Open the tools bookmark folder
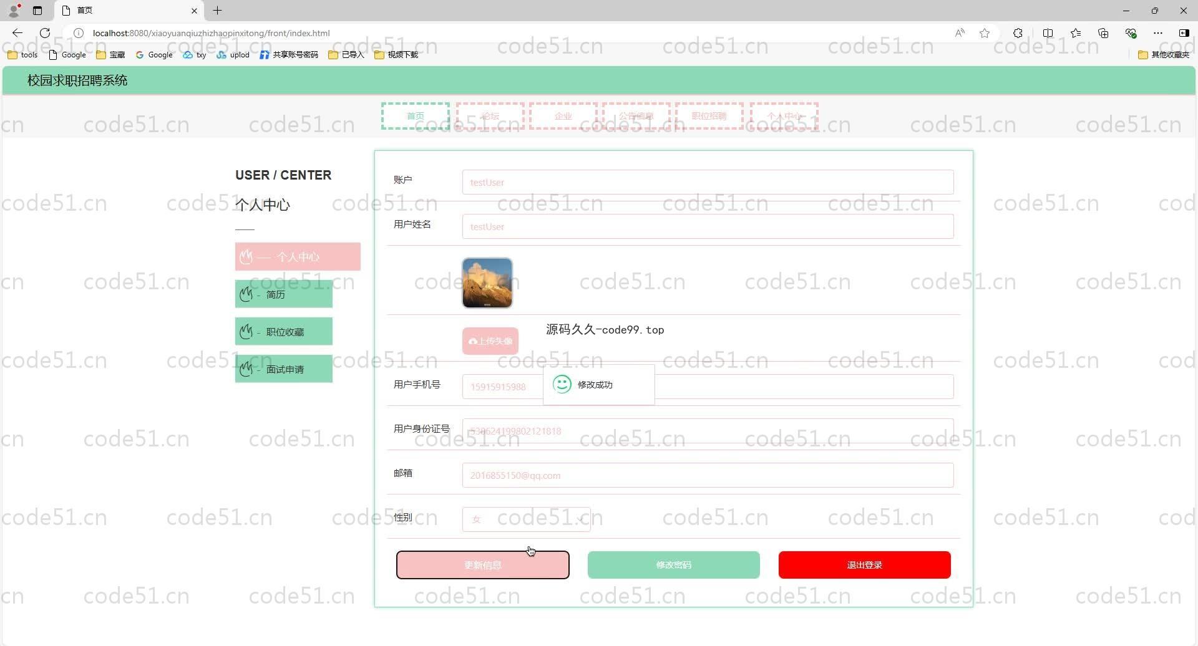Image resolution: width=1198 pixels, height=646 pixels. 22,55
